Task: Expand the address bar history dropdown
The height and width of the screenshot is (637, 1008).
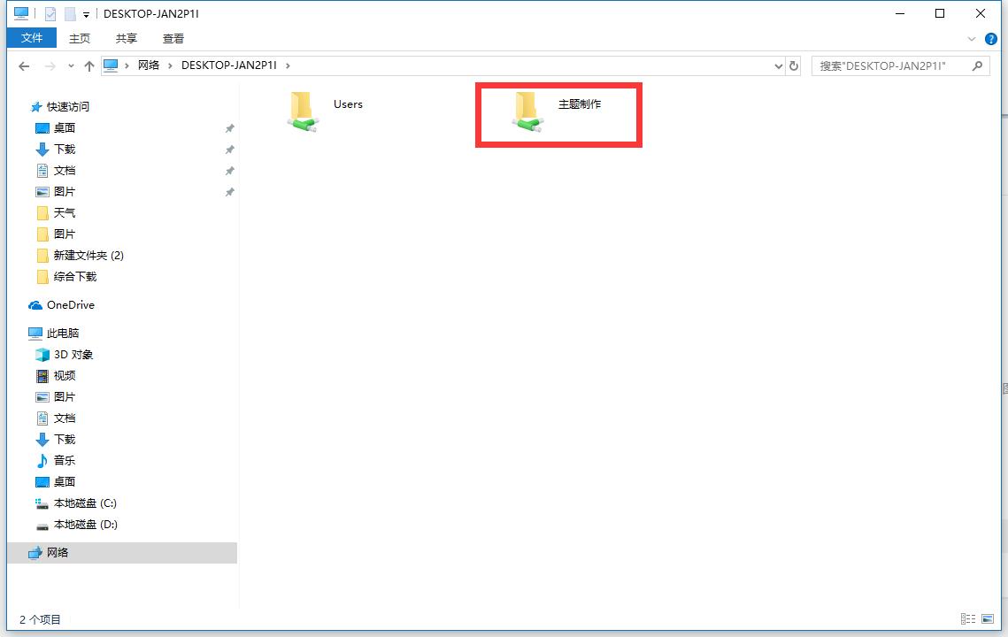Action: (x=778, y=65)
